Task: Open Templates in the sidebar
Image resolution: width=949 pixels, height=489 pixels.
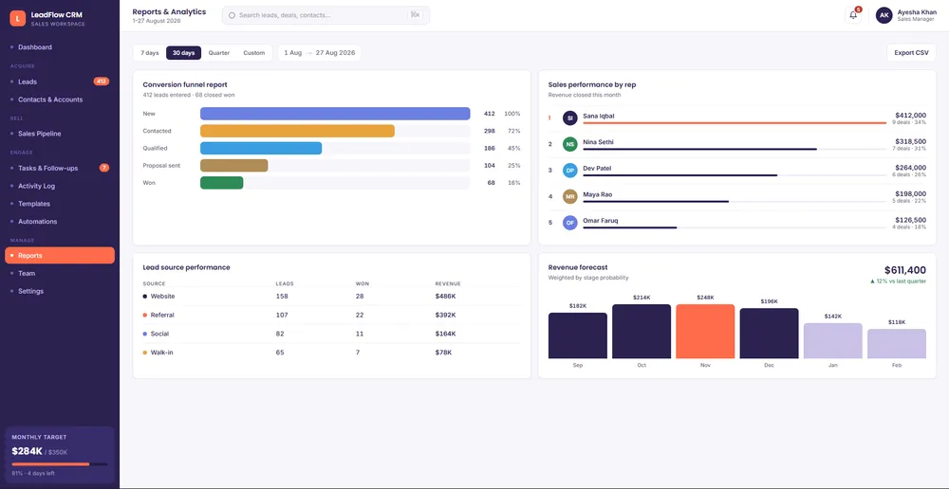Action: coord(59,204)
